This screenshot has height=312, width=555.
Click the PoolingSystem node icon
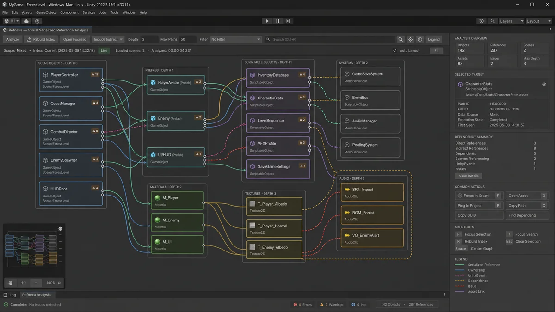(x=347, y=145)
